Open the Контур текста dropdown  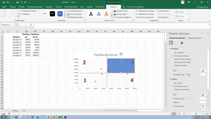(x=121, y=14)
